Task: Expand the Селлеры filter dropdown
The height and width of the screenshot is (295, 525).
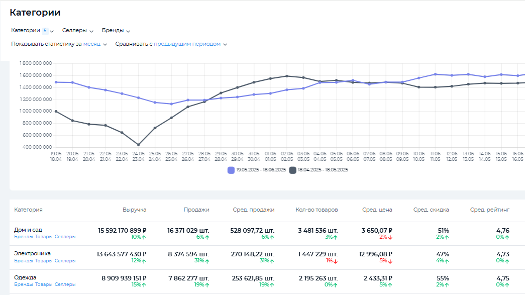Action: click(x=77, y=31)
